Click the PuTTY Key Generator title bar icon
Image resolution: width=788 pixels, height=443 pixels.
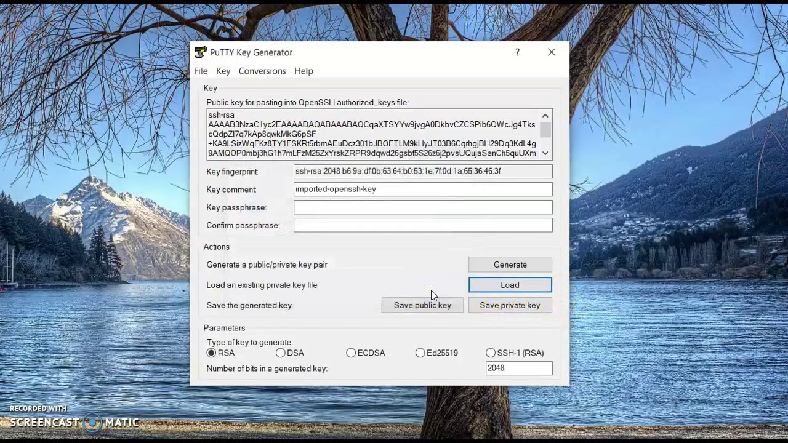coord(201,52)
